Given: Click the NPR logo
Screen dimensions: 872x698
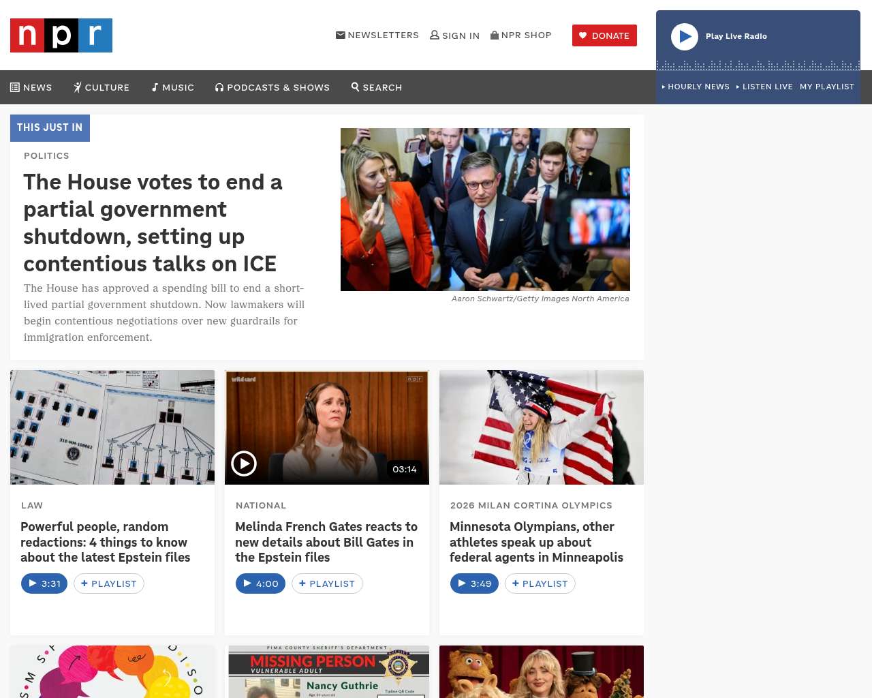Looking at the screenshot, I should [61, 35].
